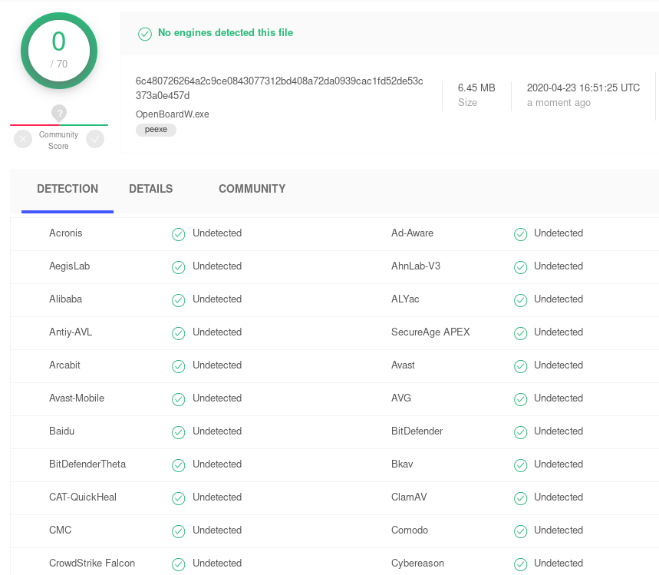
Task: Click the CrowdStrike Falcon engine name
Action: tap(92, 563)
